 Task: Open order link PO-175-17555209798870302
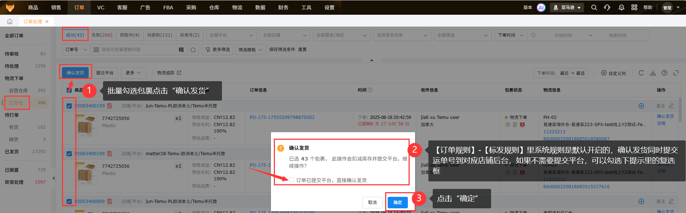tap(282, 117)
